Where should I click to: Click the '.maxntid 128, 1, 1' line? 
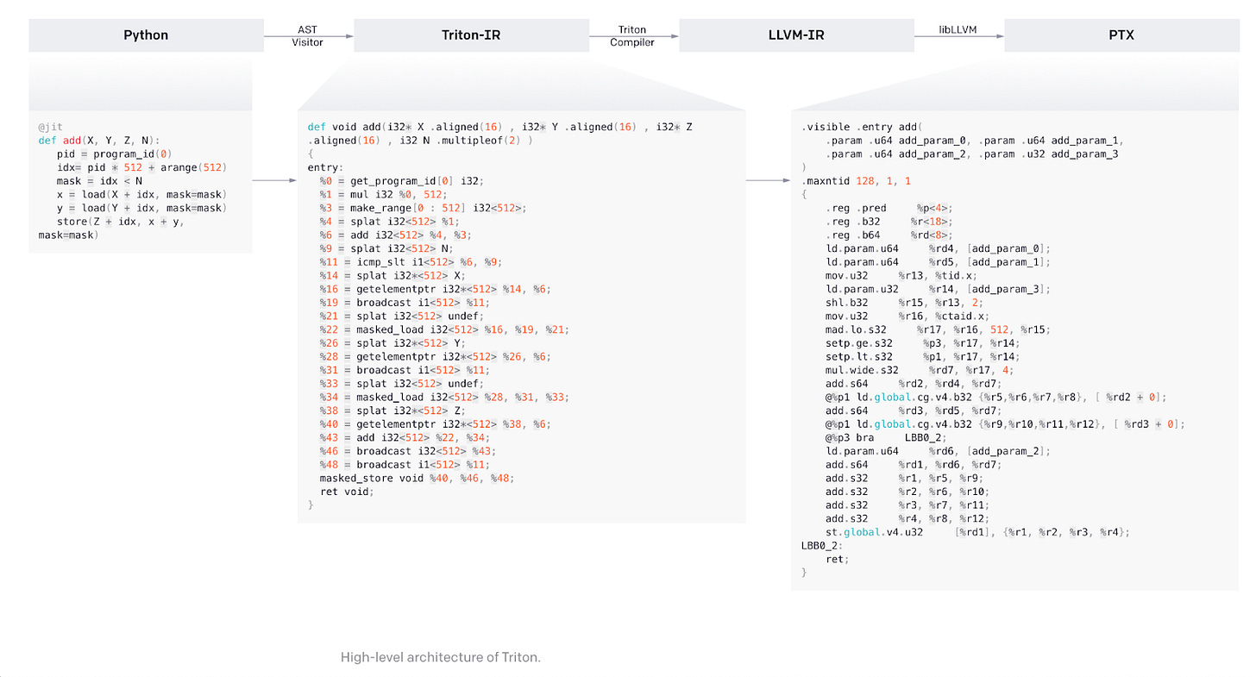856,181
